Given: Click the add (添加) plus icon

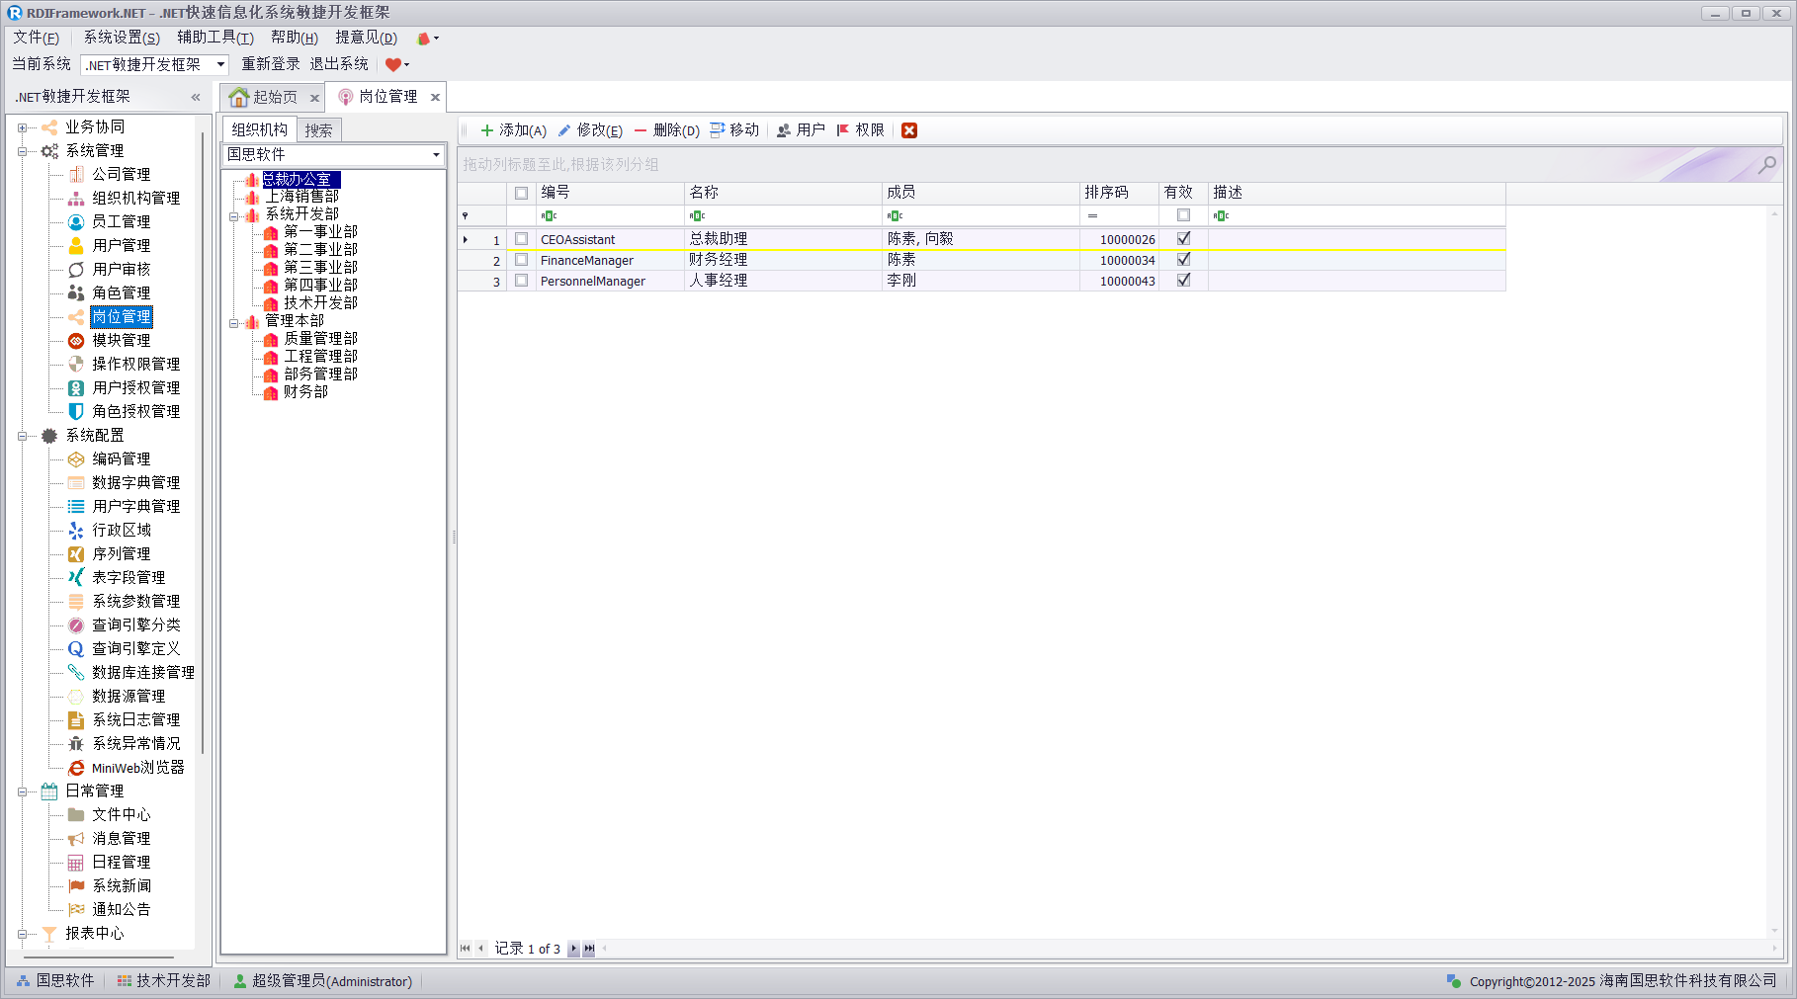Looking at the screenshot, I should [x=486, y=130].
